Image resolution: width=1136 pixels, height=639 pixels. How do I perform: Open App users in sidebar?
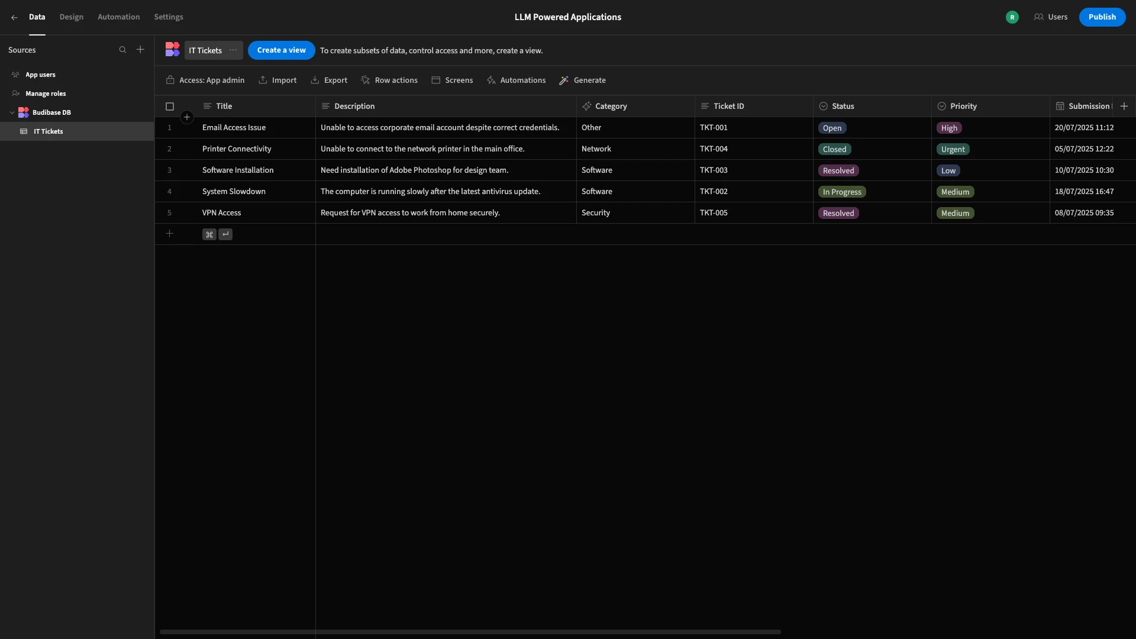click(x=77, y=75)
